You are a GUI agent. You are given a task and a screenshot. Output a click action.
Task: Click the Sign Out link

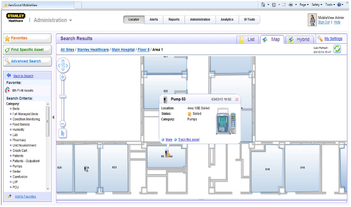324,22
